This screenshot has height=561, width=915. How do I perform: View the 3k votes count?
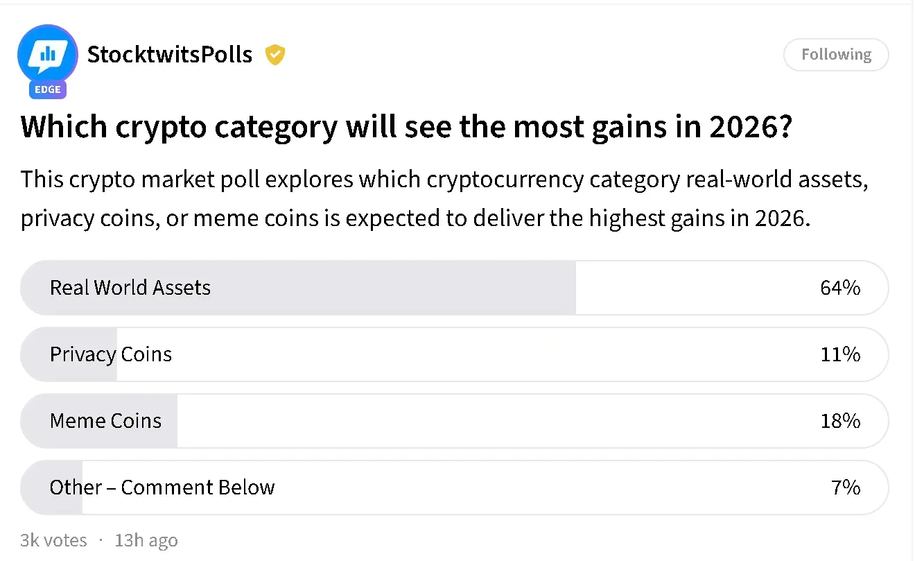(x=54, y=540)
